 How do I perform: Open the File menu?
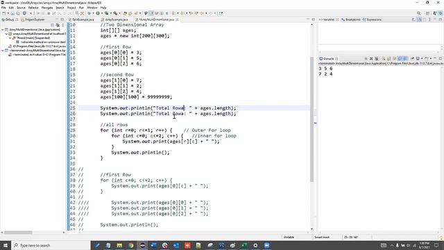point(3,8)
